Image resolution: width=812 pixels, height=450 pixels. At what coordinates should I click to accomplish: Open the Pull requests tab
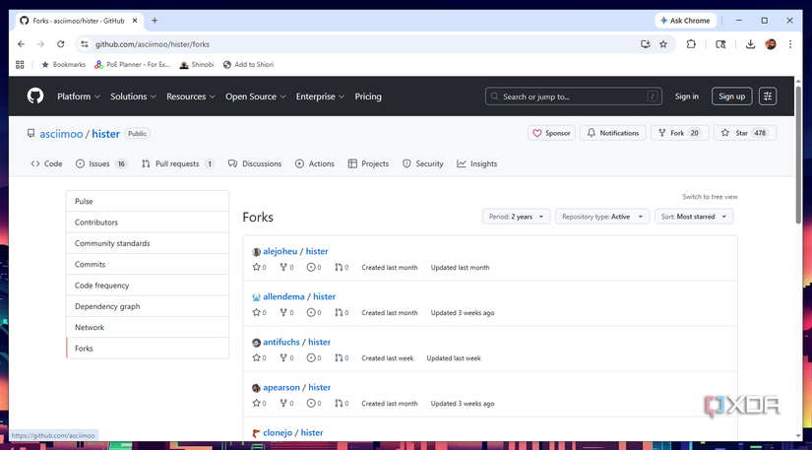click(177, 163)
